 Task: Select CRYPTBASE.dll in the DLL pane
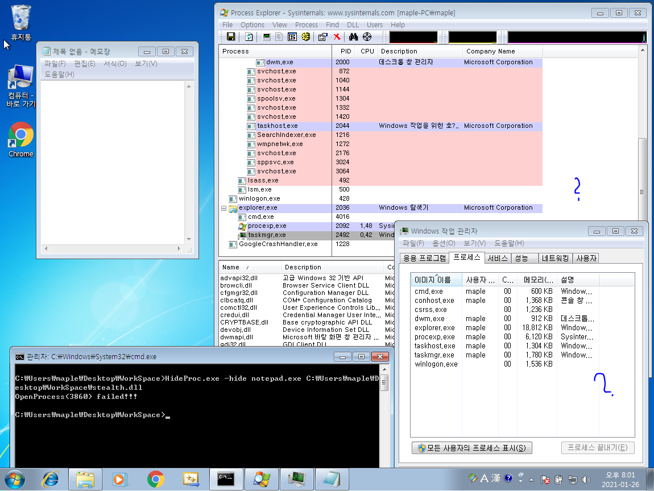click(245, 322)
